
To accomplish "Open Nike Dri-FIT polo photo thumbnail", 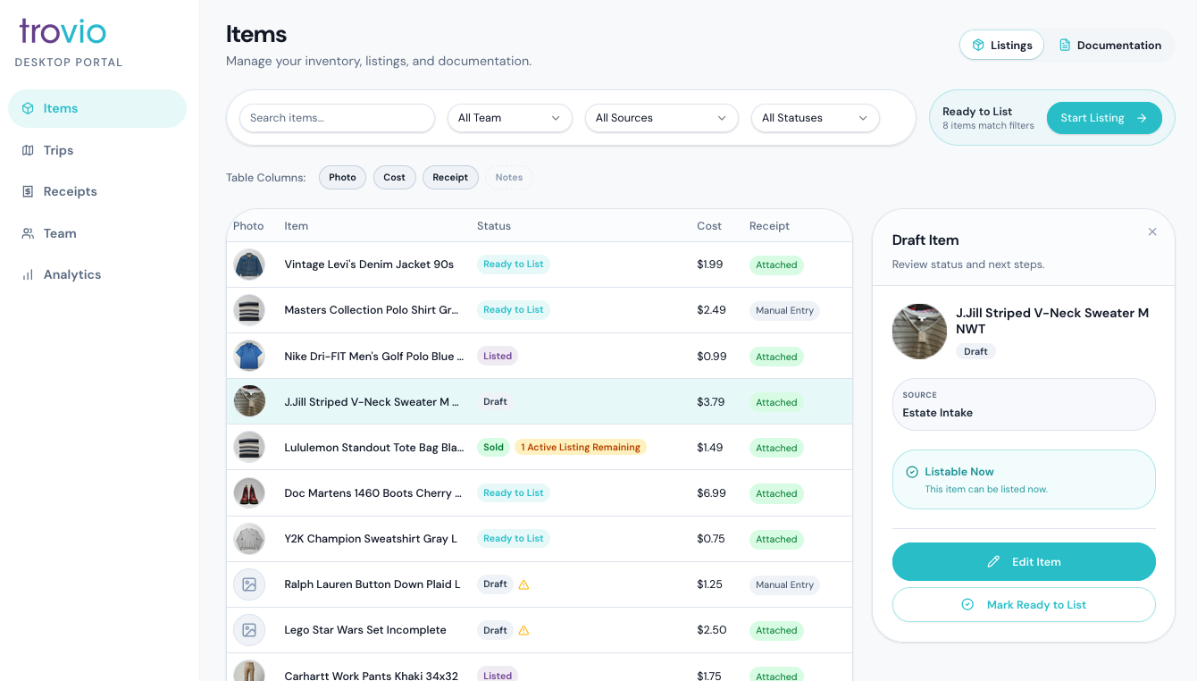I will (249, 356).
